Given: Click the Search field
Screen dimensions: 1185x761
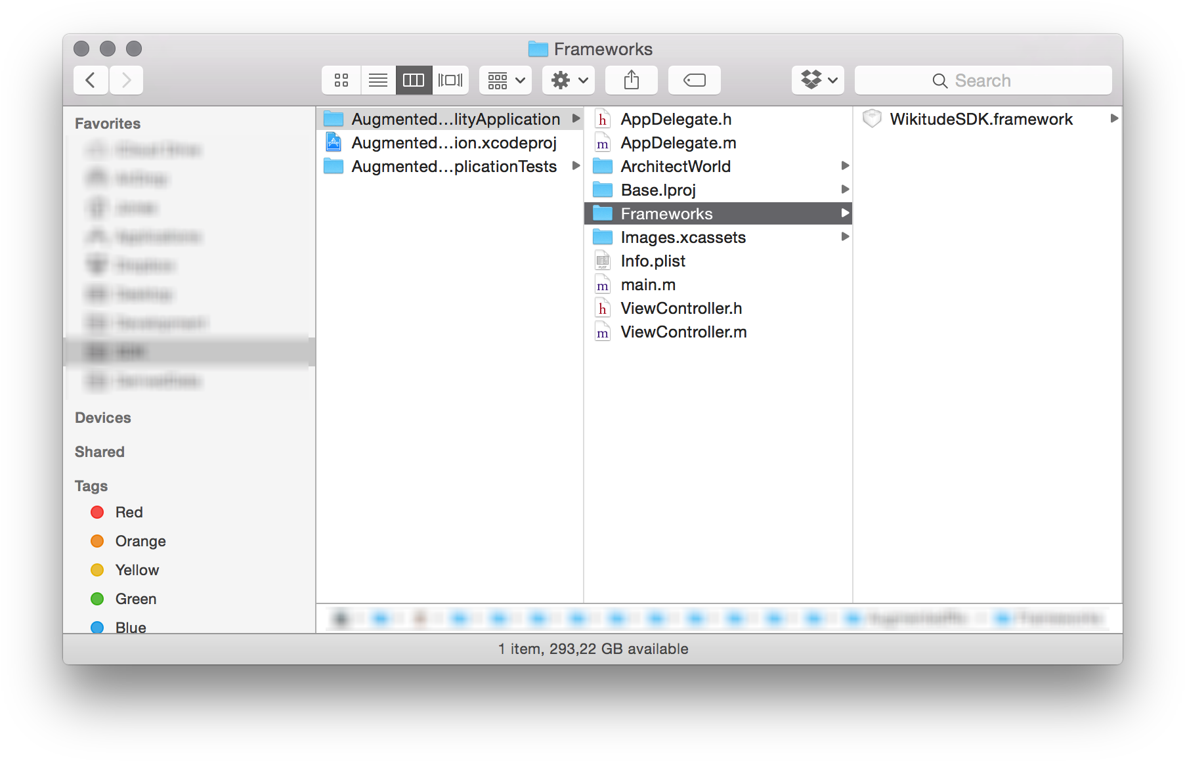Looking at the screenshot, I should click(983, 80).
